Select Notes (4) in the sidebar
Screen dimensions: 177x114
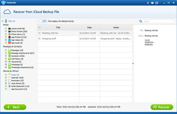coord(15,75)
